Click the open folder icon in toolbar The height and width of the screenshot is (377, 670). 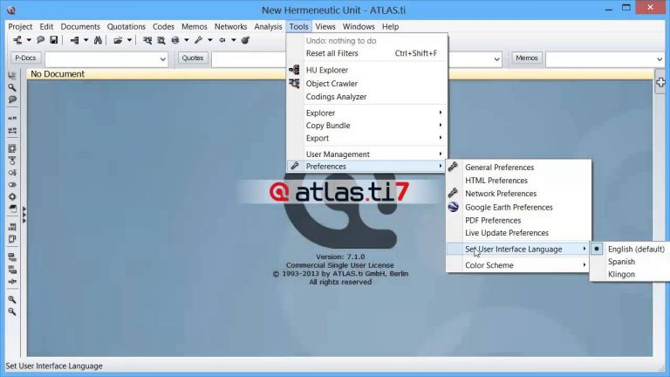point(118,40)
